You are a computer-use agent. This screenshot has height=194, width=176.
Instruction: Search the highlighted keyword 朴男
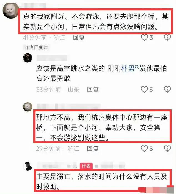(128, 68)
